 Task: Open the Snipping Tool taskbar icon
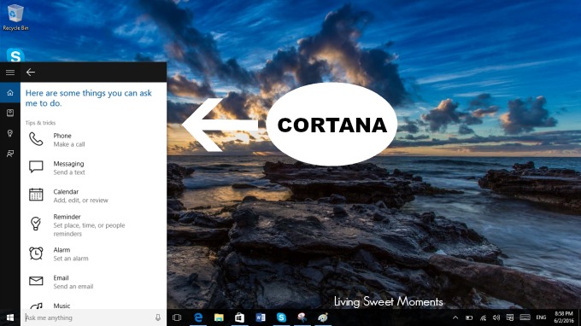point(302,317)
